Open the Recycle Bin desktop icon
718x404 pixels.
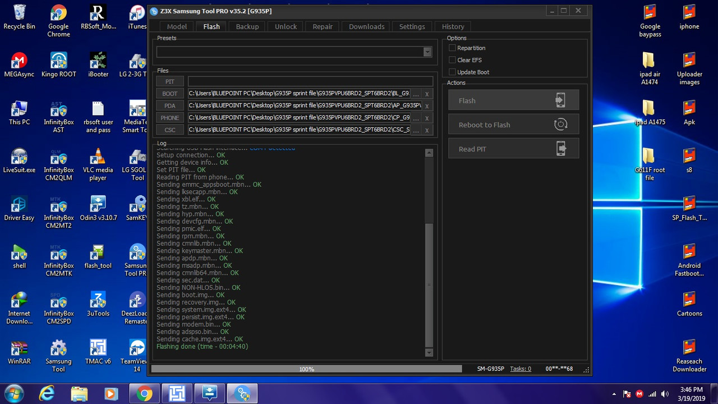(x=19, y=17)
